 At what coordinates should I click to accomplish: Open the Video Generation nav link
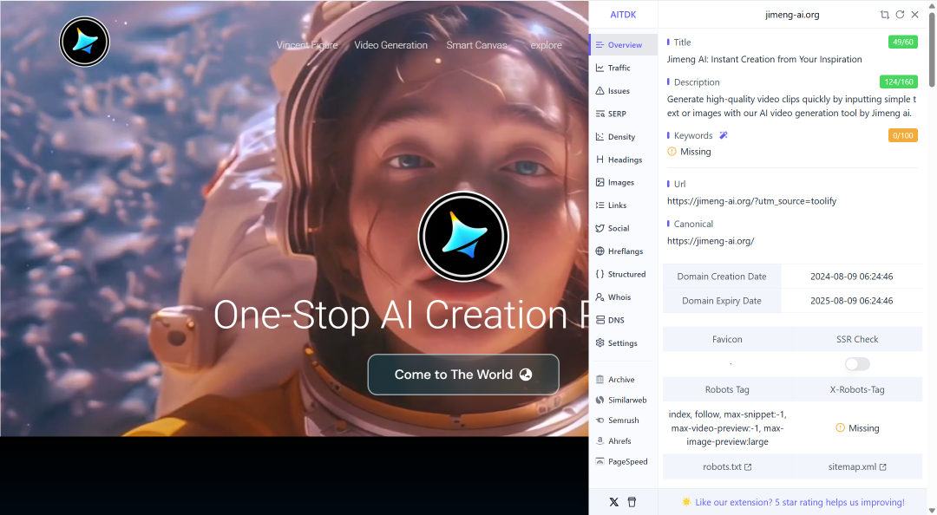pyautogui.click(x=390, y=45)
